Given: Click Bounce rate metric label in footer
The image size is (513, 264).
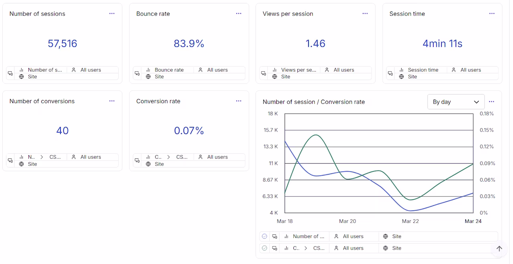Looking at the screenshot, I should coord(169,70).
